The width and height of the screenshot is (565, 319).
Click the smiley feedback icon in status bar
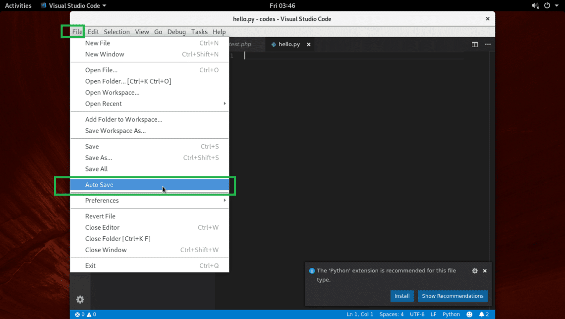(x=469, y=315)
